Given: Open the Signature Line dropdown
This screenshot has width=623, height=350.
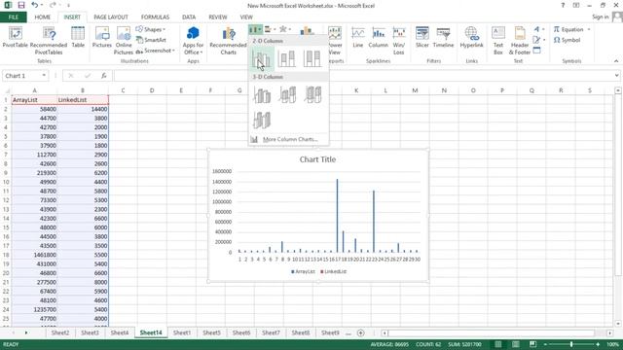Looking at the screenshot, I should pyautogui.click(x=538, y=40).
